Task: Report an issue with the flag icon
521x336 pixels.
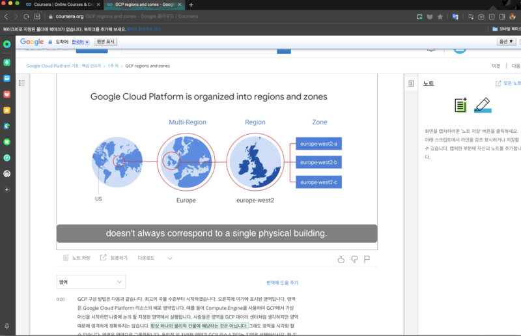Action: pos(367,259)
